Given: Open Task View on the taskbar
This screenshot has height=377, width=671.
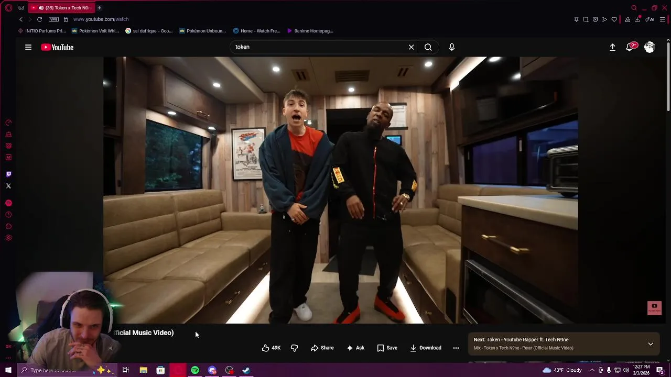Looking at the screenshot, I should tap(126, 370).
